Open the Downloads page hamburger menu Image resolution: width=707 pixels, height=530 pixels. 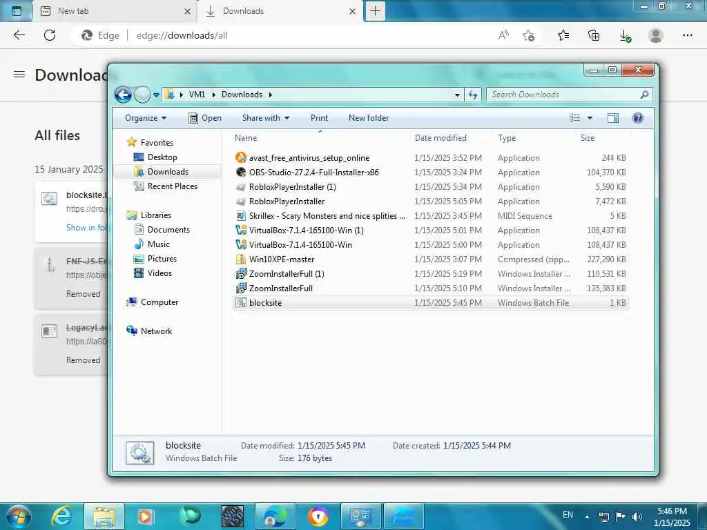(x=19, y=75)
